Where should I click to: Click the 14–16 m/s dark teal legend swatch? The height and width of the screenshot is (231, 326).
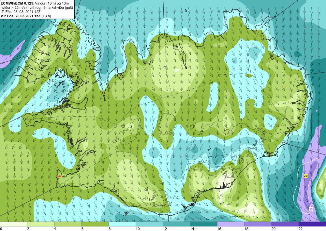coord(204,224)
